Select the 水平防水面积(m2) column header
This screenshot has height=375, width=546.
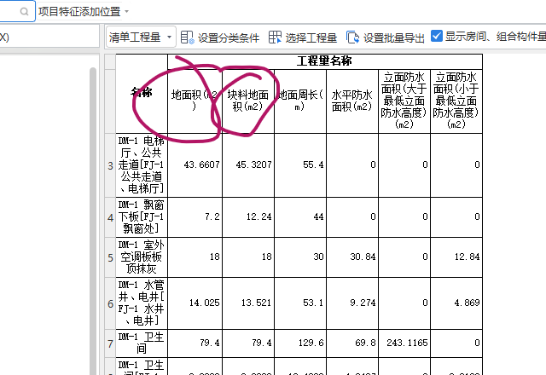(x=352, y=101)
